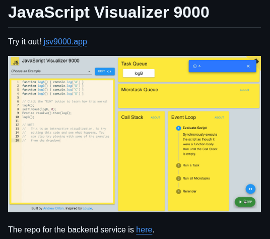This screenshot has height=239, width=270.
Task: Click line 1 function logA definition
Action: [53, 82]
